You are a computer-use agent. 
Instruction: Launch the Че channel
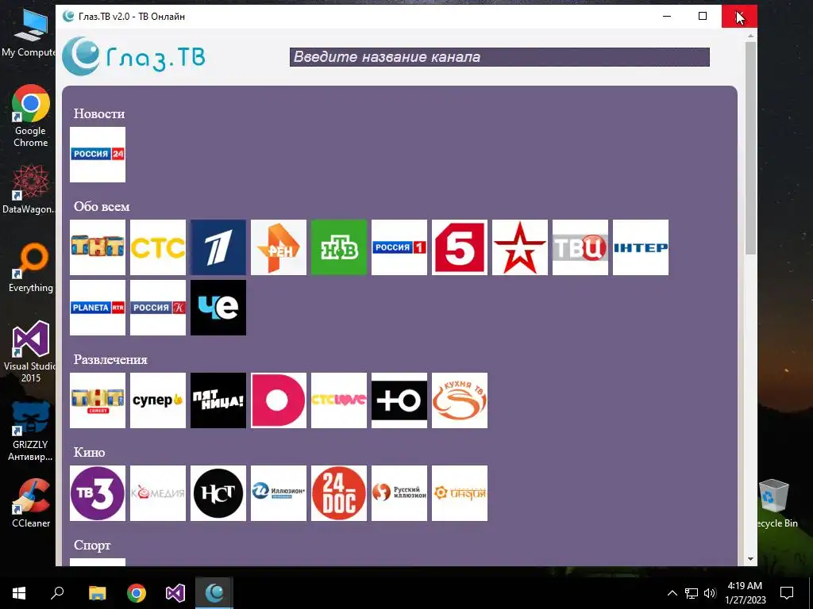[218, 308]
